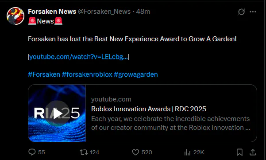Click the Grok explain-post icon
The width and height of the screenshot is (266, 160).
241,12
